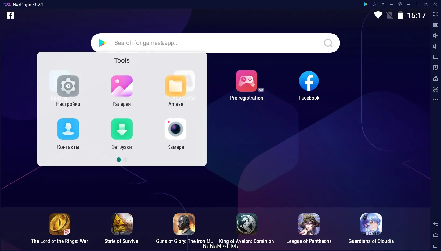The width and height of the screenshot is (441, 251).
Task: Launch The Lord of the Rings: War
Action: (x=60, y=229)
